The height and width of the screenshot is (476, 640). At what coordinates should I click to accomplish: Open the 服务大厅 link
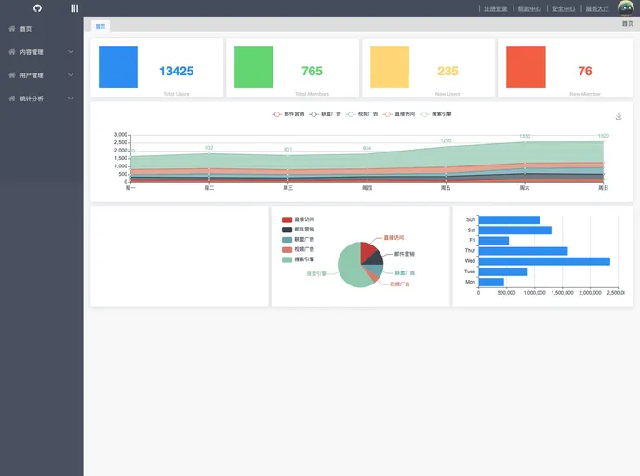pos(597,8)
